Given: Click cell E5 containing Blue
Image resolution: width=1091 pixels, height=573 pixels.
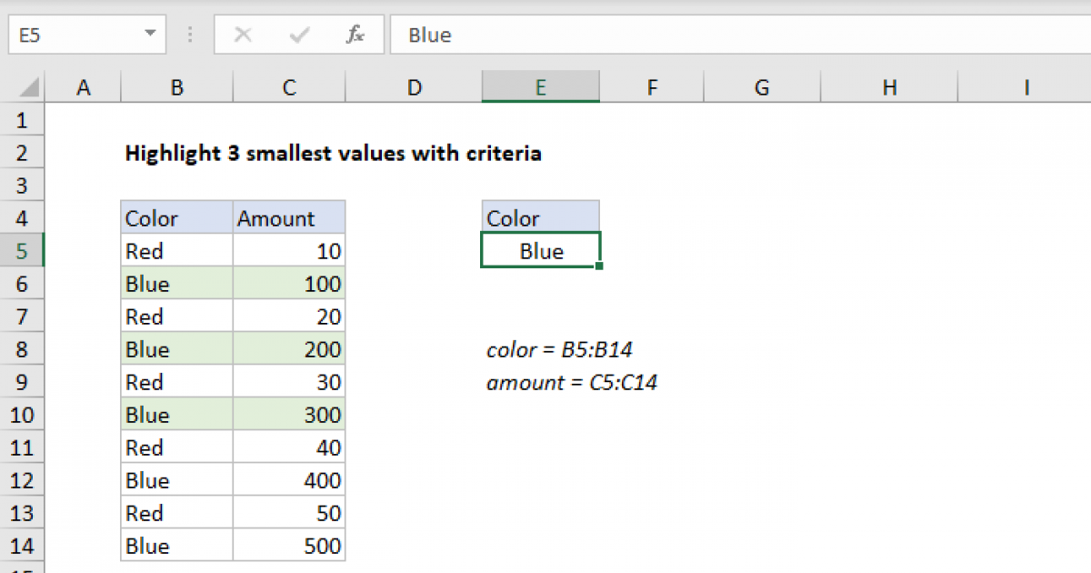Looking at the screenshot, I should point(540,251).
